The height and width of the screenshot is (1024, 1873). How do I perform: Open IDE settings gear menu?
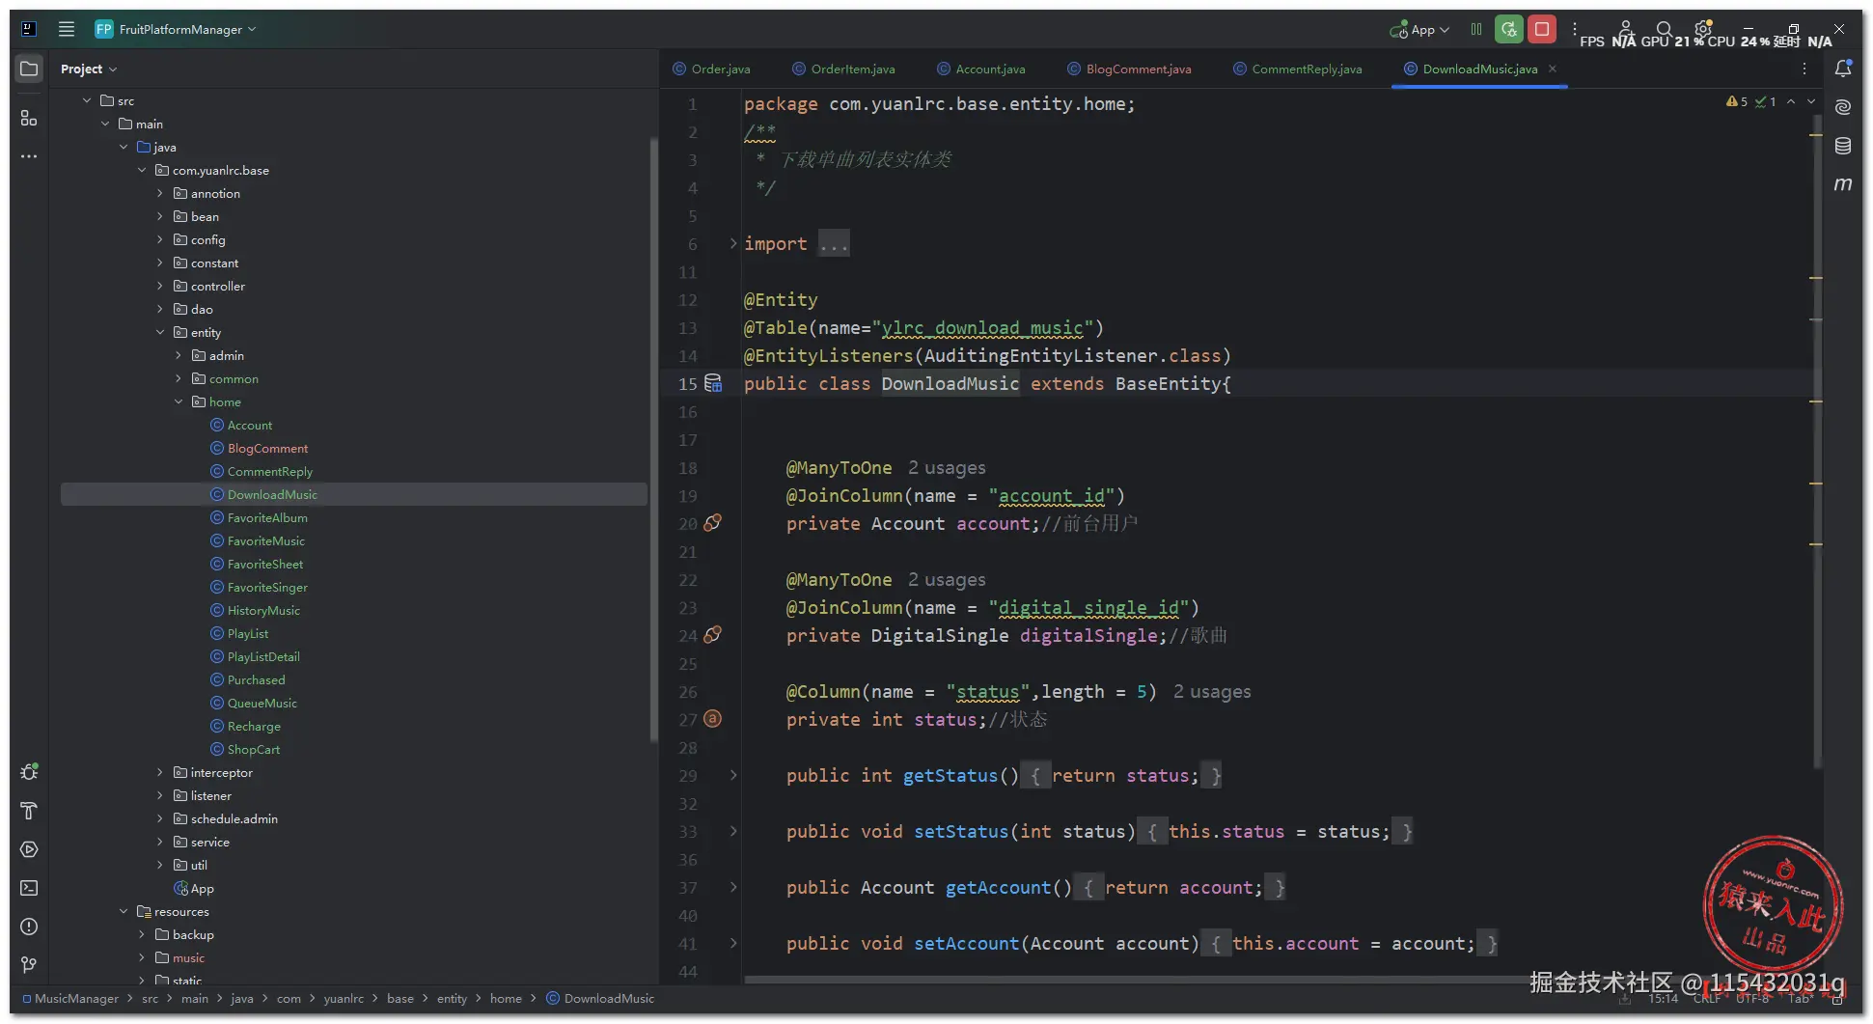(1703, 29)
